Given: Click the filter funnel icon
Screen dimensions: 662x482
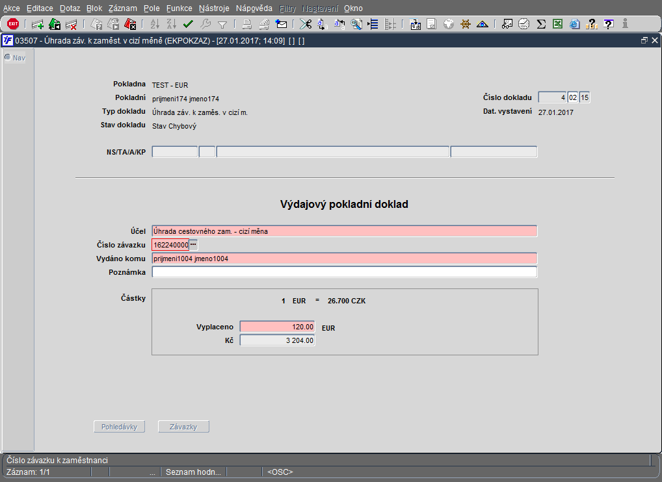Looking at the screenshot, I should point(222,25).
